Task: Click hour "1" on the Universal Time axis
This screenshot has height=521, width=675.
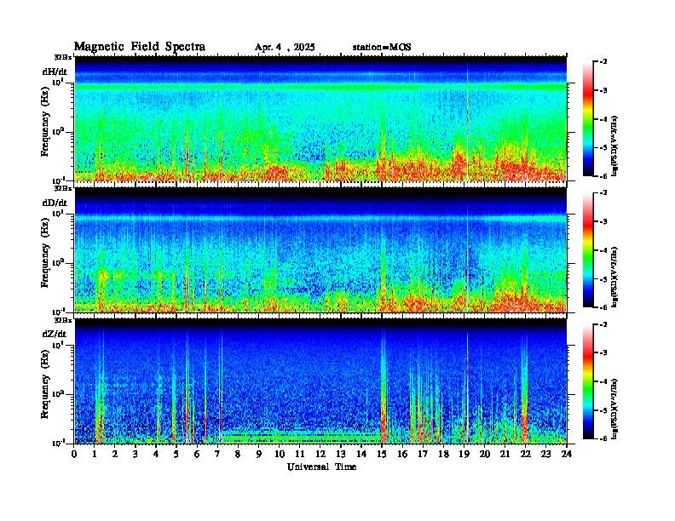Action: pyautogui.click(x=95, y=454)
